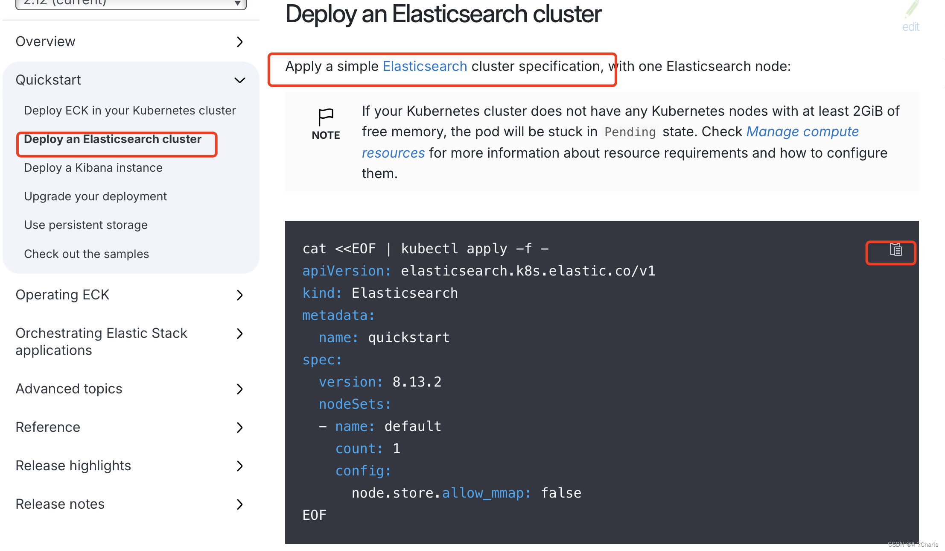Click the Operating ECK menu label

[62, 295]
